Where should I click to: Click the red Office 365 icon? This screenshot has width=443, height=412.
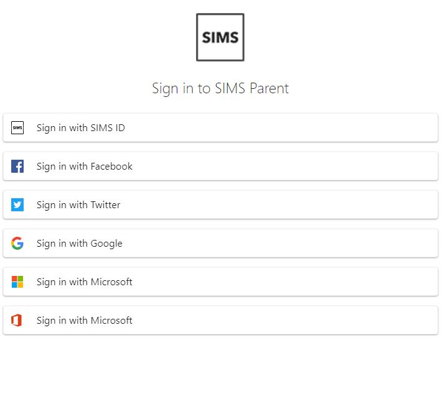17,321
